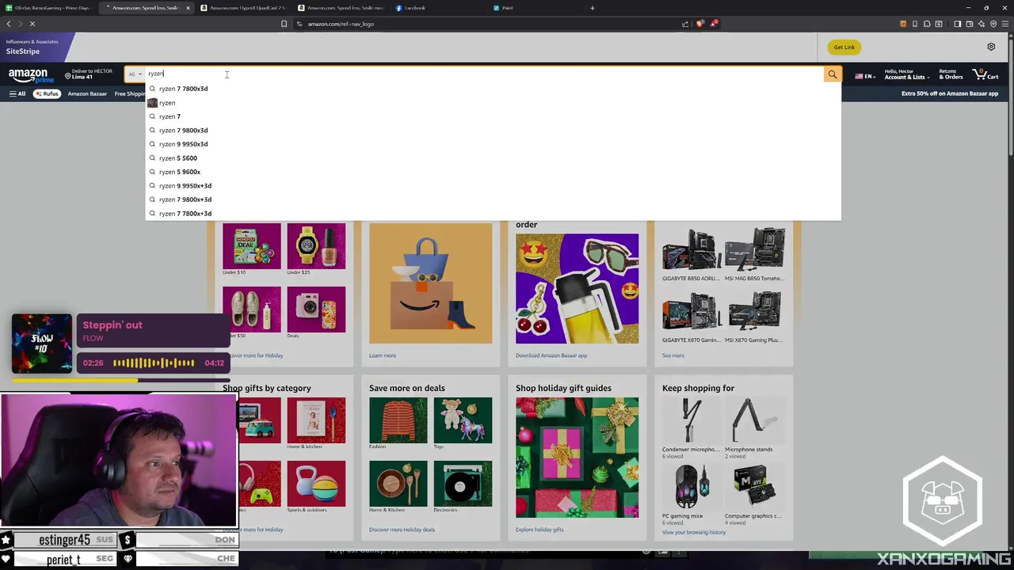Open the Brave Wallet icon
Screen dimensions: 1014x570
pyautogui.click(x=970, y=24)
